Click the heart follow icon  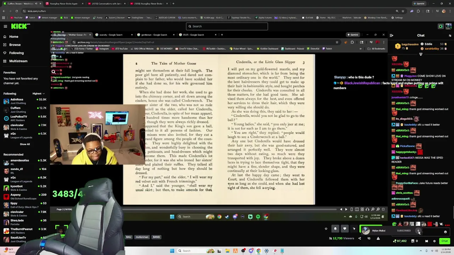(x=344, y=229)
